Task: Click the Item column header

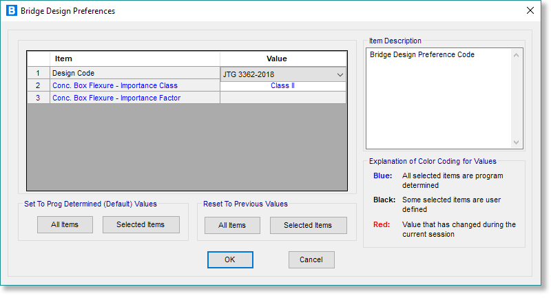Action: (135, 59)
